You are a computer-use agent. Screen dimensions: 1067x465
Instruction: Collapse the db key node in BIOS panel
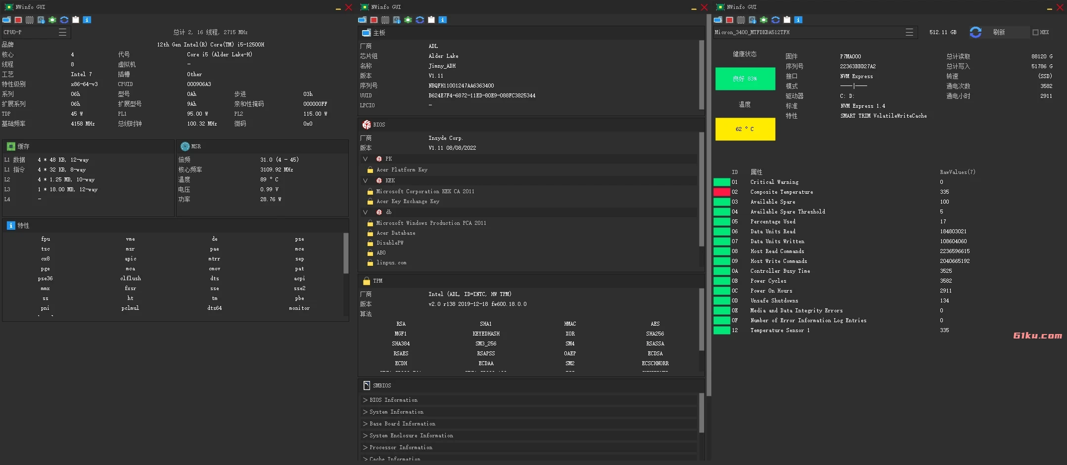(366, 212)
